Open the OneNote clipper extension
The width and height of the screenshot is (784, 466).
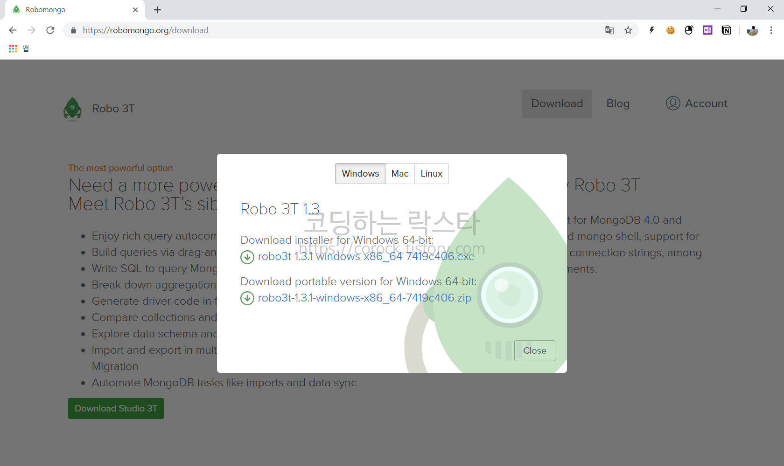click(x=708, y=30)
